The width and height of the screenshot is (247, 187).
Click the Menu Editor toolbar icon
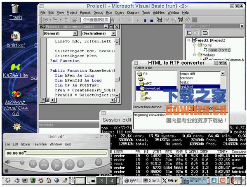click(67, 20)
